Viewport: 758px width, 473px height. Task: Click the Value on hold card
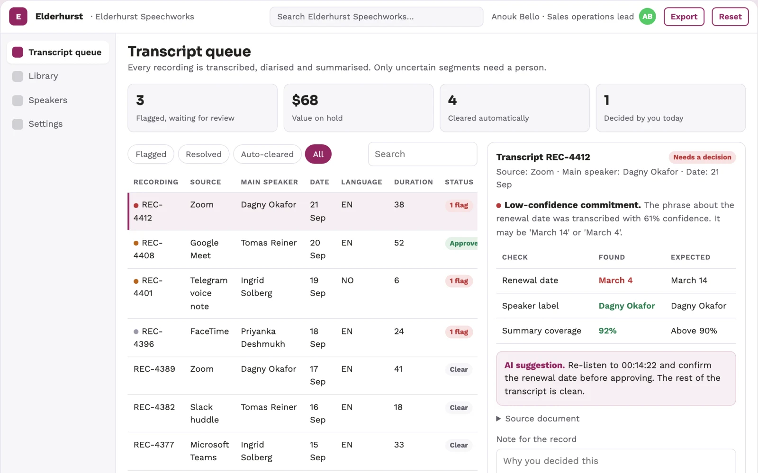359,108
